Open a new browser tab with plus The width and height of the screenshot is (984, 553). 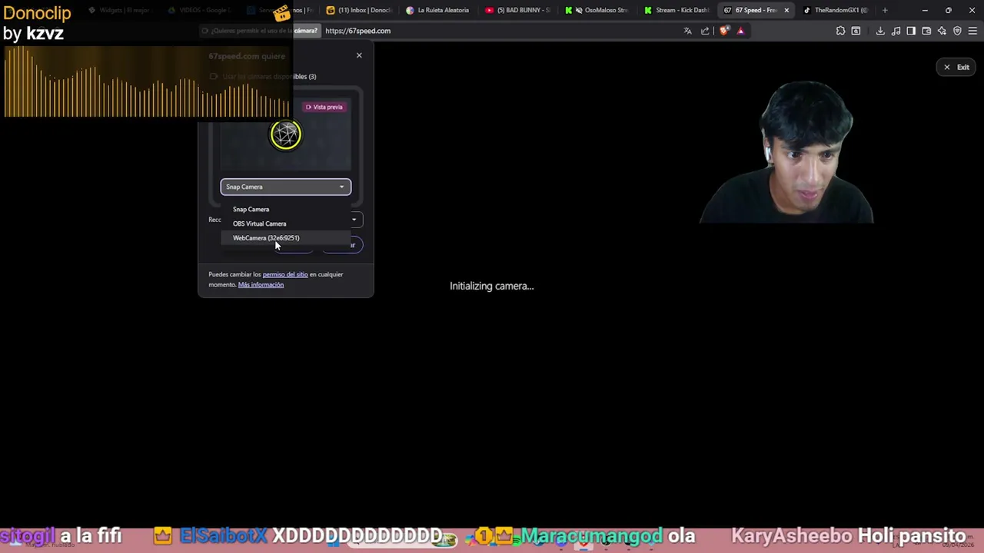click(885, 10)
